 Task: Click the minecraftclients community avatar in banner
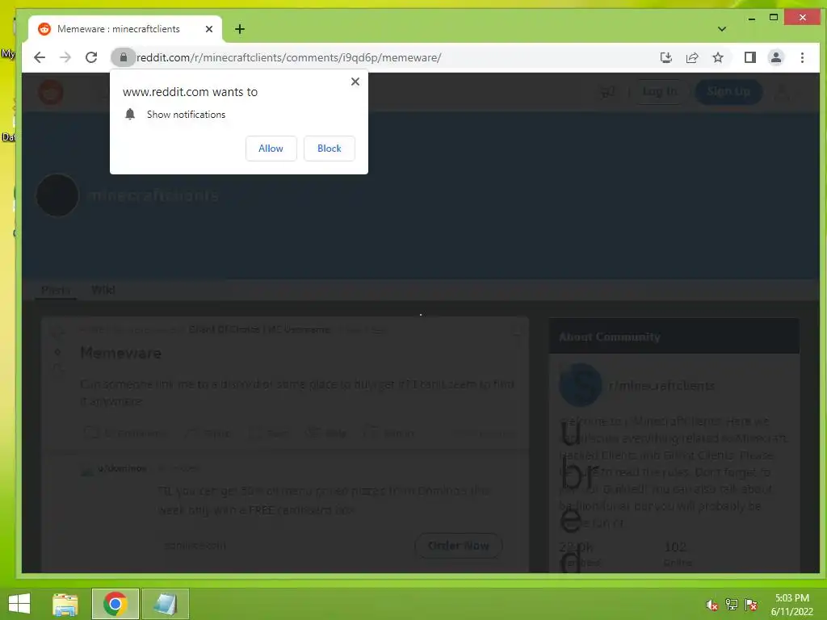click(57, 195)
